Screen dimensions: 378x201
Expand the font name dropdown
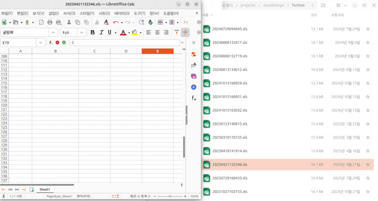coord(54,32)
